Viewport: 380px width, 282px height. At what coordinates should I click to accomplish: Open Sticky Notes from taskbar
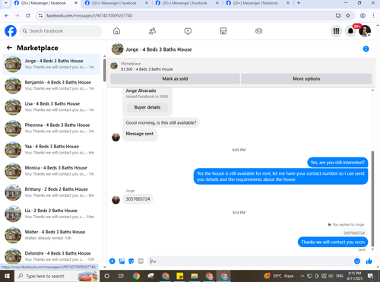(180, 276)
